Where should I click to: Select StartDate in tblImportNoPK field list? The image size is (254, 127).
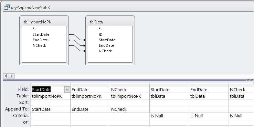click(x=41, y=34)
